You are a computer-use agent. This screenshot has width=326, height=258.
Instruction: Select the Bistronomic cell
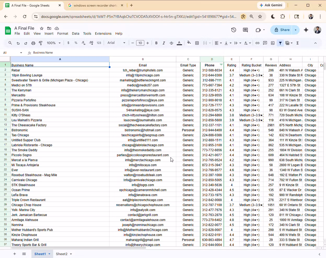click(x=60, y=130)
